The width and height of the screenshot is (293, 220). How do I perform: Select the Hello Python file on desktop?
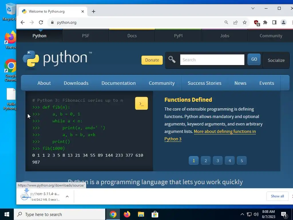[11, 99]
